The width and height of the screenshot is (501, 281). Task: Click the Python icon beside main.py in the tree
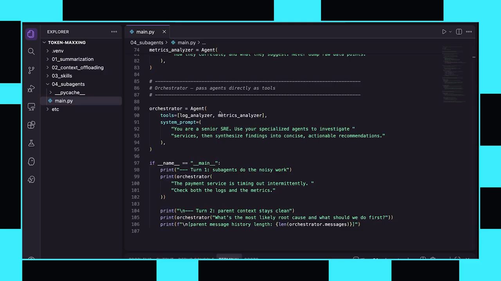pyautogui.click(x=50, y=101)
